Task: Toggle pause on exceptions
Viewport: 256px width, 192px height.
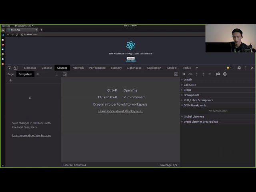Action: (225, 74)
